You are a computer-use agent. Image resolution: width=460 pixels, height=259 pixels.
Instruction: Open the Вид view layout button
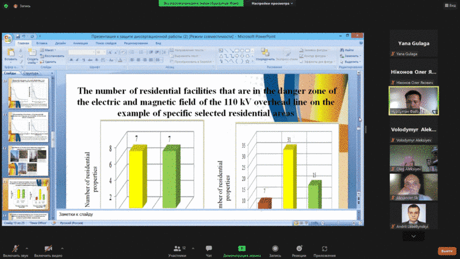tap(453, 5)
